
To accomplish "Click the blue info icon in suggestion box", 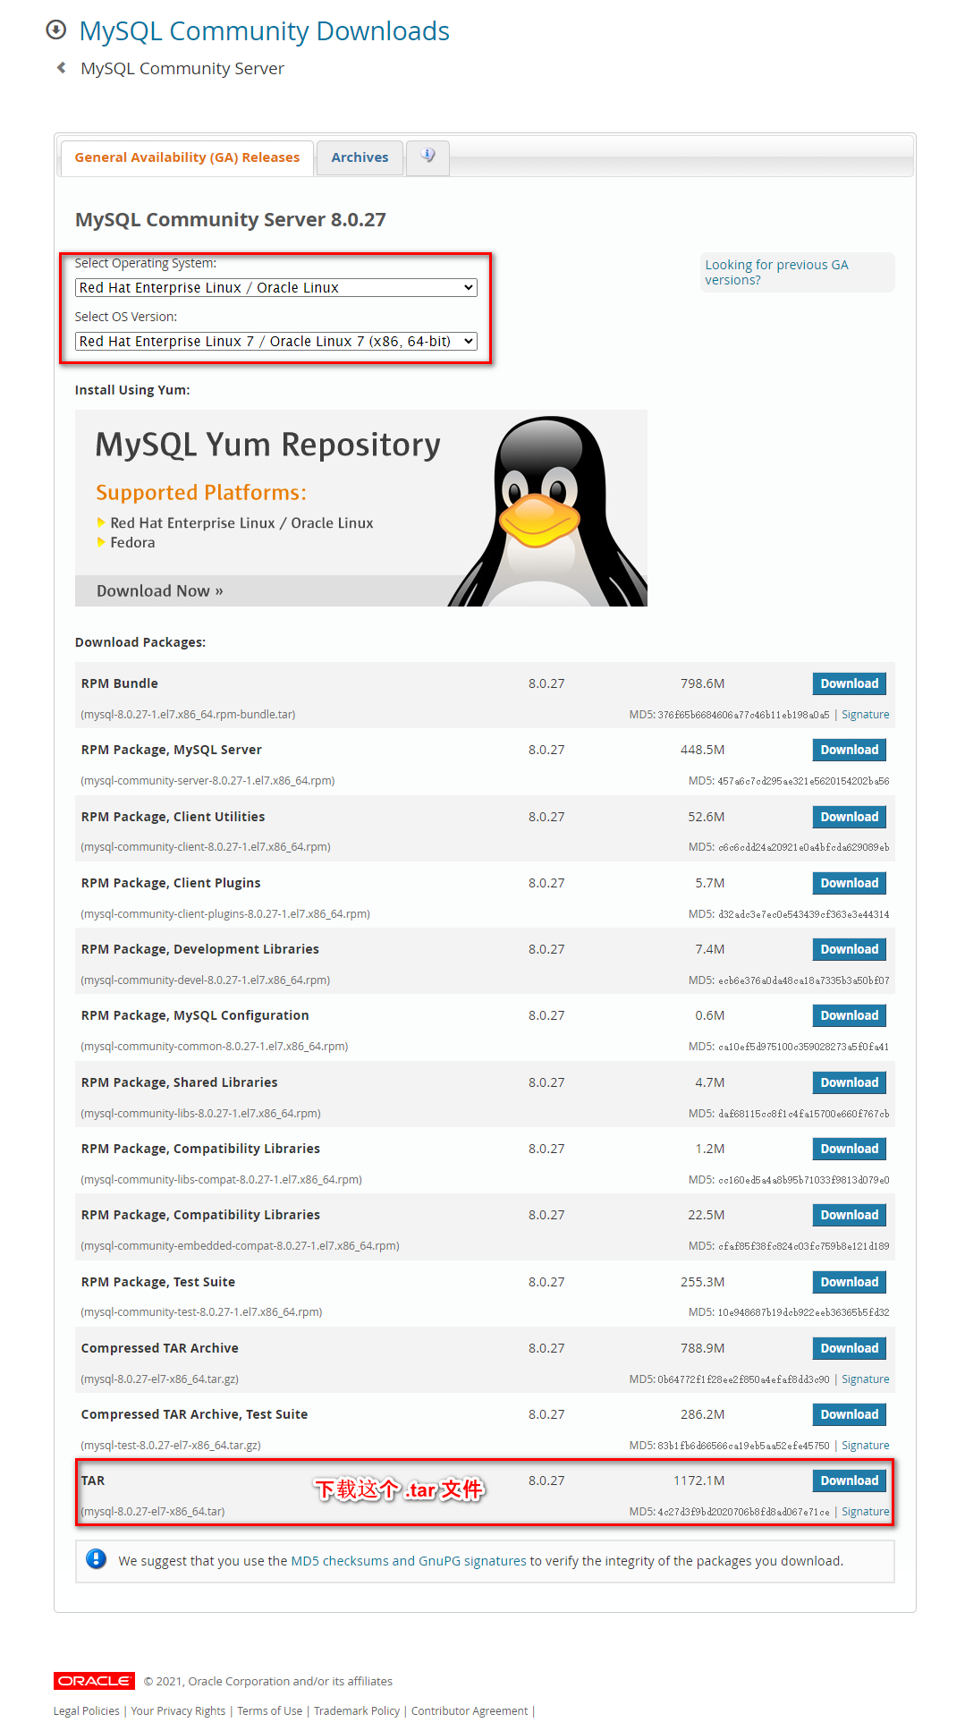I will point(97,1559).
